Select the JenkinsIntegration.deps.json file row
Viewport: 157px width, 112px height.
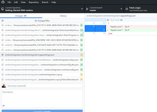point(42,60)
